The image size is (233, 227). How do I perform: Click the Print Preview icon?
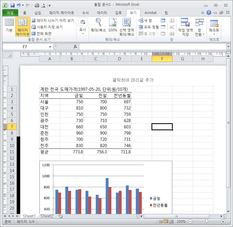[43, 5]
